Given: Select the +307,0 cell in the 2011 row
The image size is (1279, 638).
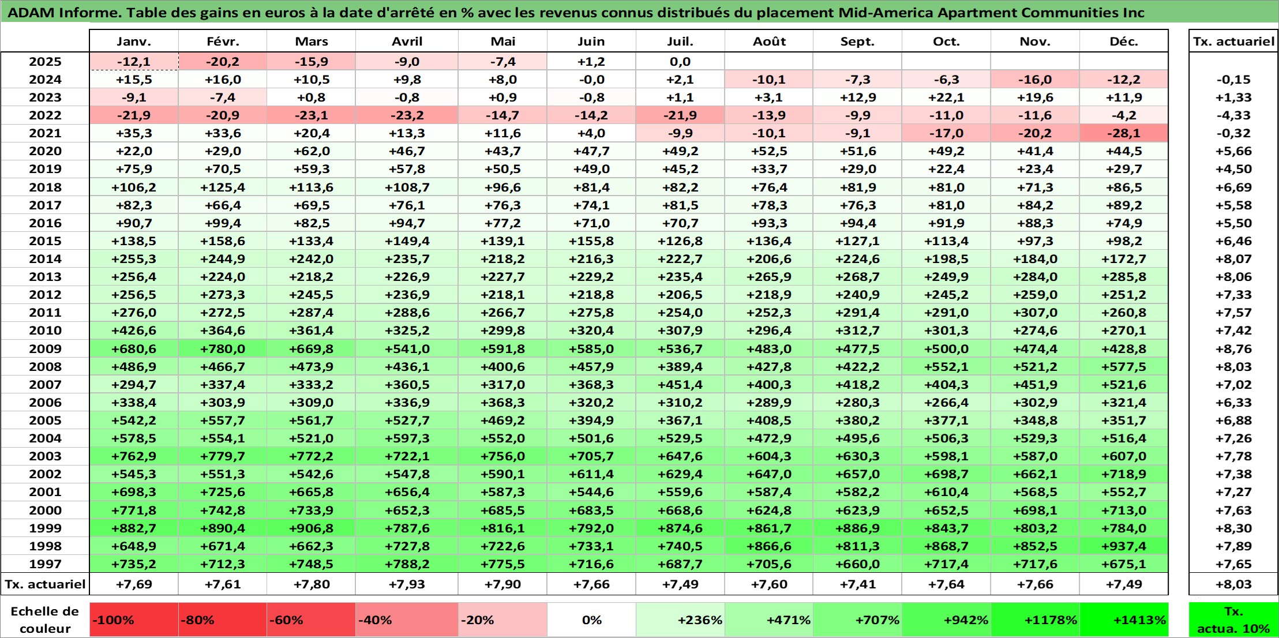Looking at the screenshot, I should (1035, 313).
